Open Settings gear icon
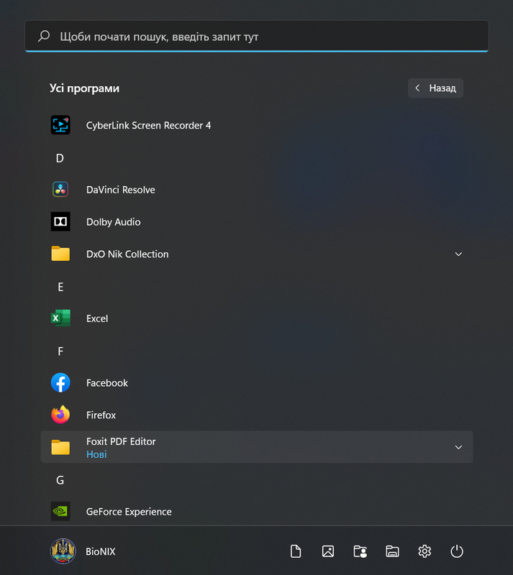 (425, 551)
